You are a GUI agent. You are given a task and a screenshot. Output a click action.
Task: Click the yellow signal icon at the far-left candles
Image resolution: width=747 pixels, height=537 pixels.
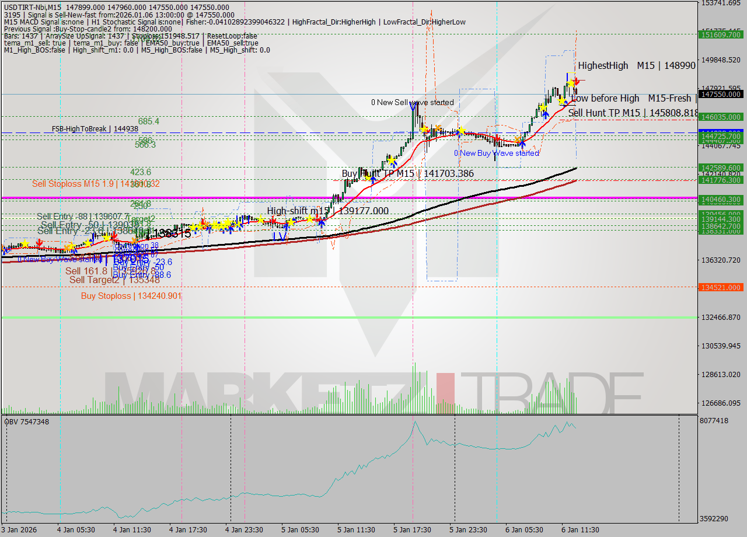click(x=25, y=244)
